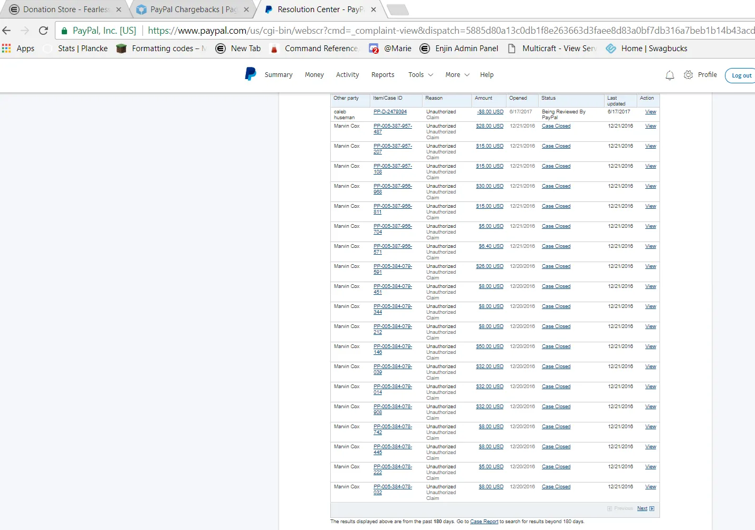Switch to the PayPal Chargebacks tab

[x=193, y=9]
